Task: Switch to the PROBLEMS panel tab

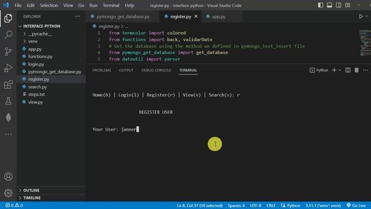Action: tap(101, 70)
